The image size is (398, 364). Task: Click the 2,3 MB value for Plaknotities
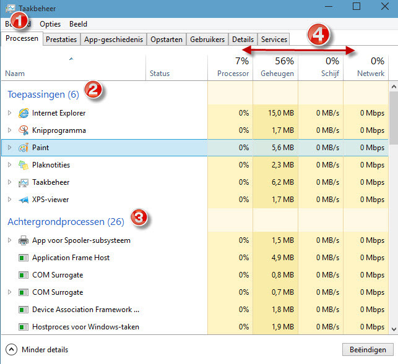[283, 165]
